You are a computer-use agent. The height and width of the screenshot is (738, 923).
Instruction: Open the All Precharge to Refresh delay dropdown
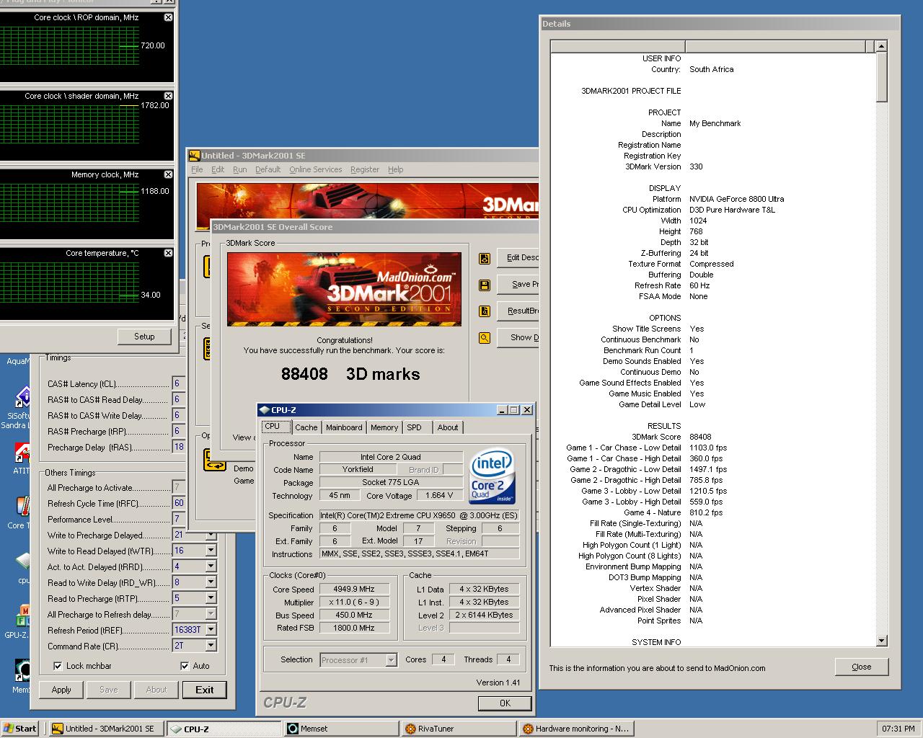[x=211, y=614]
